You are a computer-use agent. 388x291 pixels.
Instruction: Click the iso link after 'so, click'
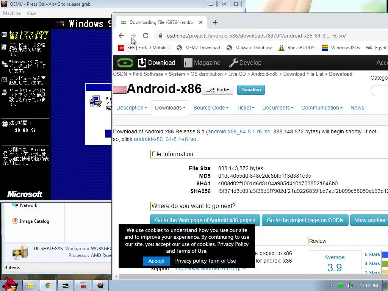coord(165,139)
